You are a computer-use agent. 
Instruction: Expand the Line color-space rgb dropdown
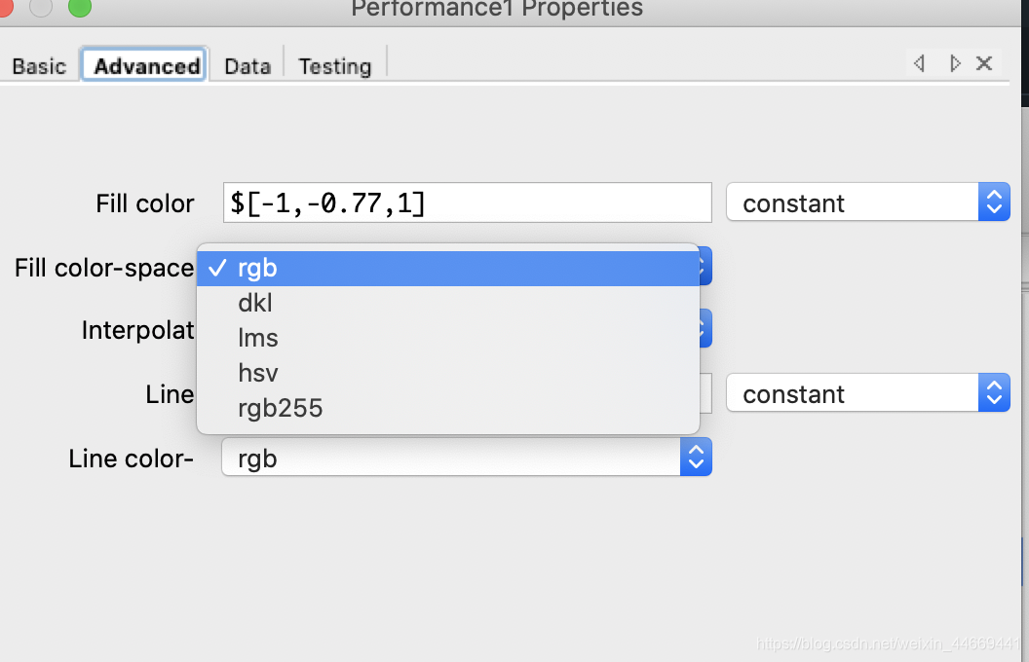click(x=466, y=459)
